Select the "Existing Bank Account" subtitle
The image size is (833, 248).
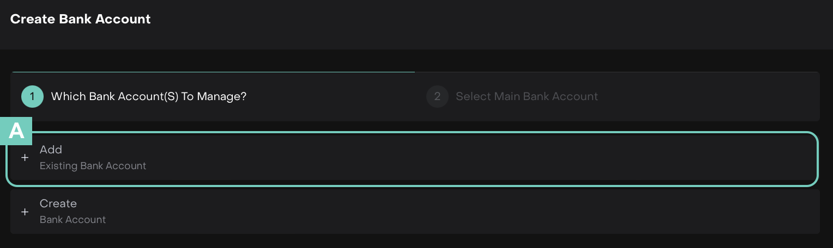tap(93, 166)
